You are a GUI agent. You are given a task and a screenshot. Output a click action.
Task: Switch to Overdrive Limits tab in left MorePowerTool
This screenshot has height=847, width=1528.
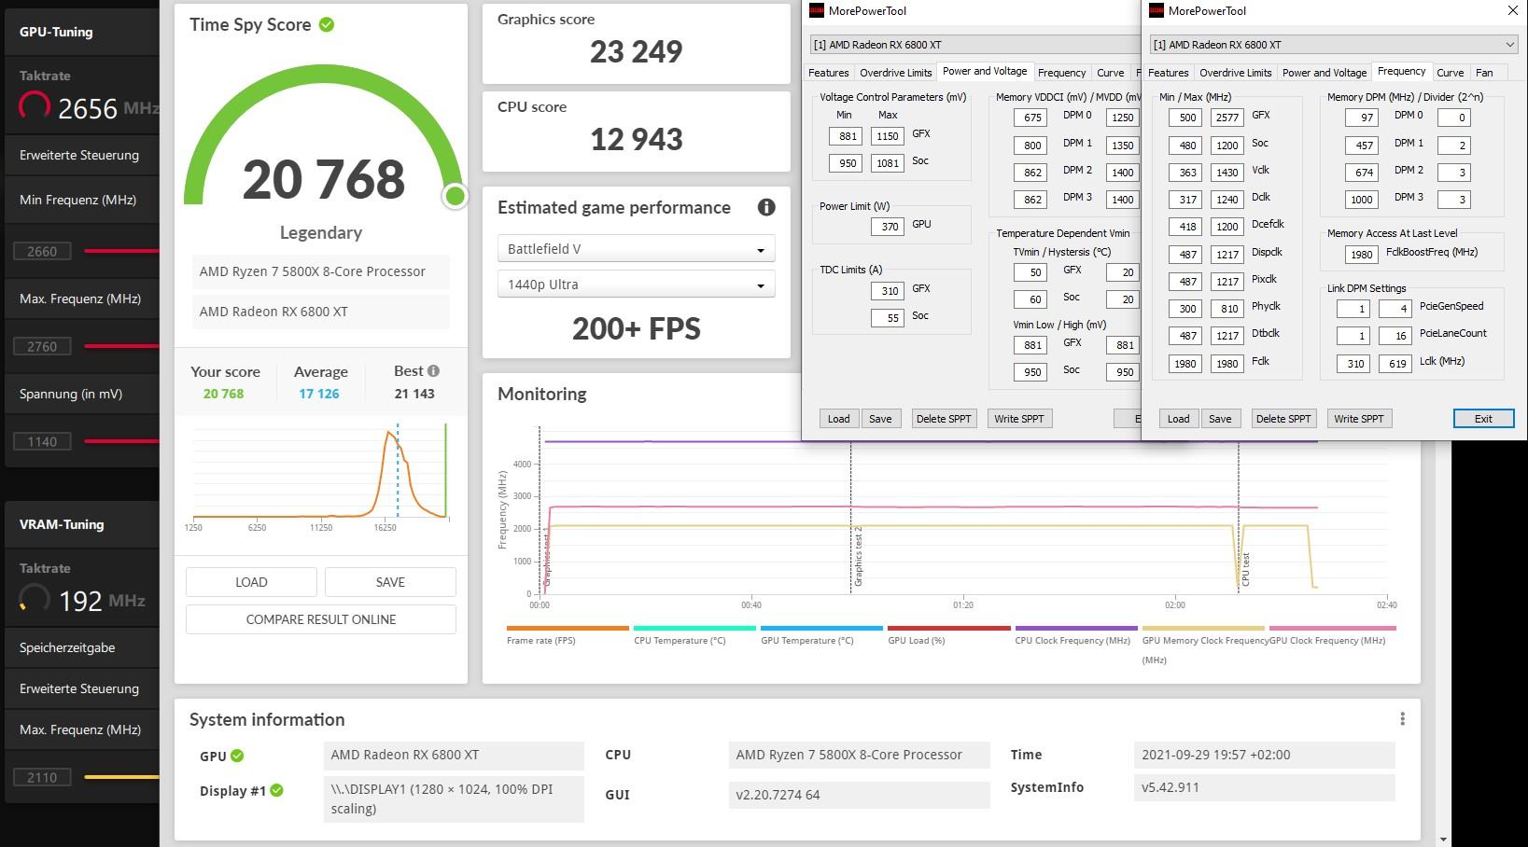pos(895,73)
